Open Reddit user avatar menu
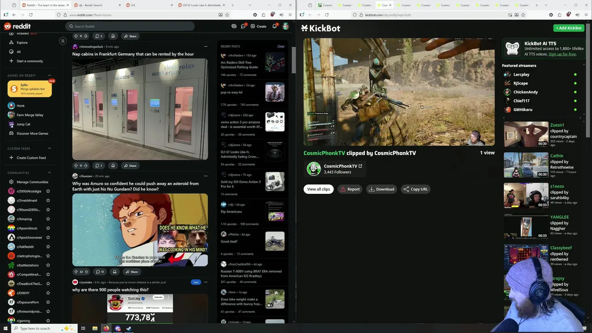 [x=286, y=26]
